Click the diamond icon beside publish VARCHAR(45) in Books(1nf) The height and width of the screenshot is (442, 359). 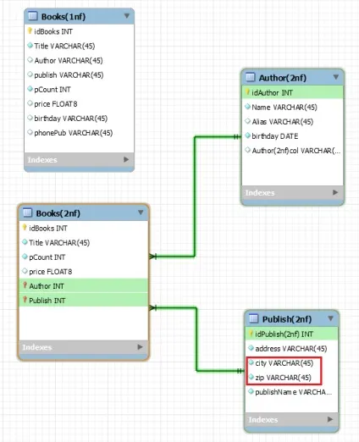(30, 75)
